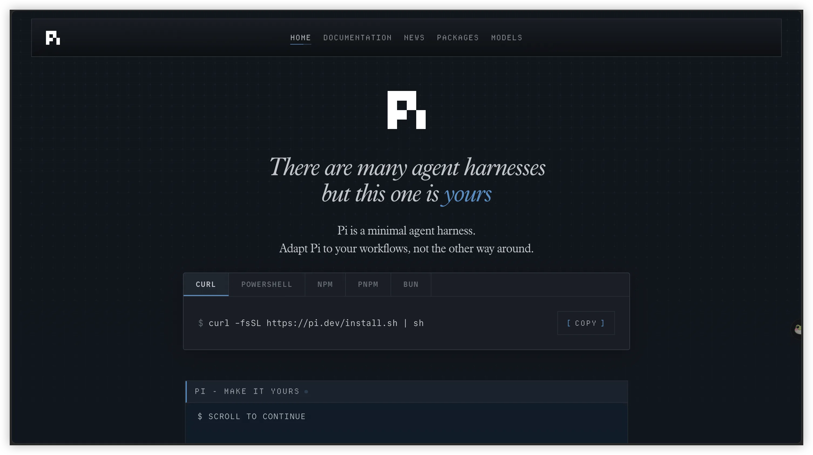Screen dimensions: 813x455
Task: Switch to the NPM install tab
Action: coord(325,284)
